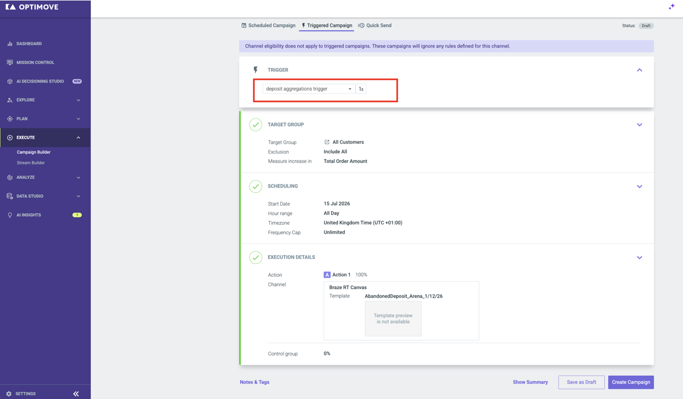This screenshot has height=399, width=683.
Task: Click the Data Studio icon
Action: tap(10, 196)
